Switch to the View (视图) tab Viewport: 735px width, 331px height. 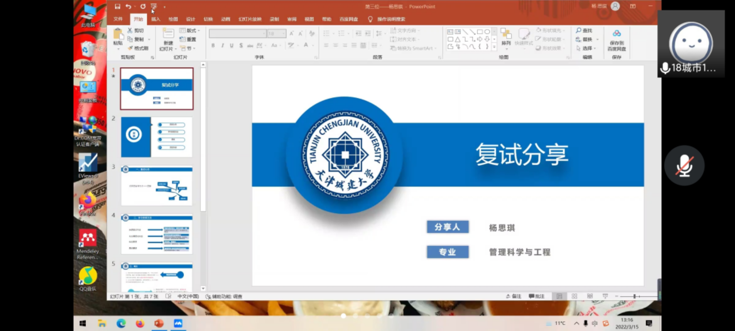click(x=309, y=19)
